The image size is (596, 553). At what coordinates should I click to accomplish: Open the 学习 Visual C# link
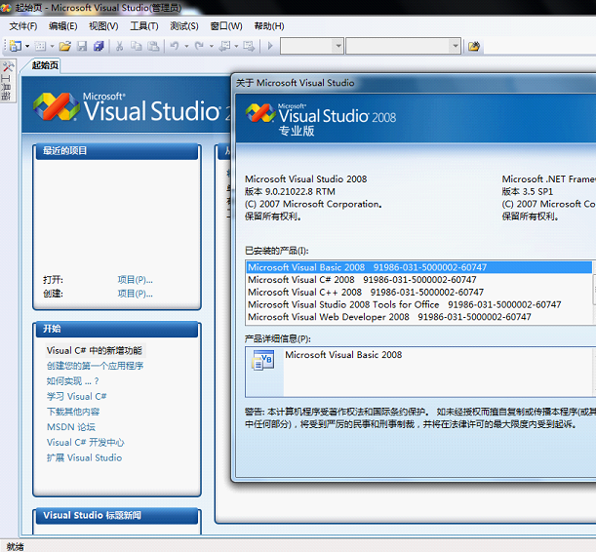pos(76,396)
